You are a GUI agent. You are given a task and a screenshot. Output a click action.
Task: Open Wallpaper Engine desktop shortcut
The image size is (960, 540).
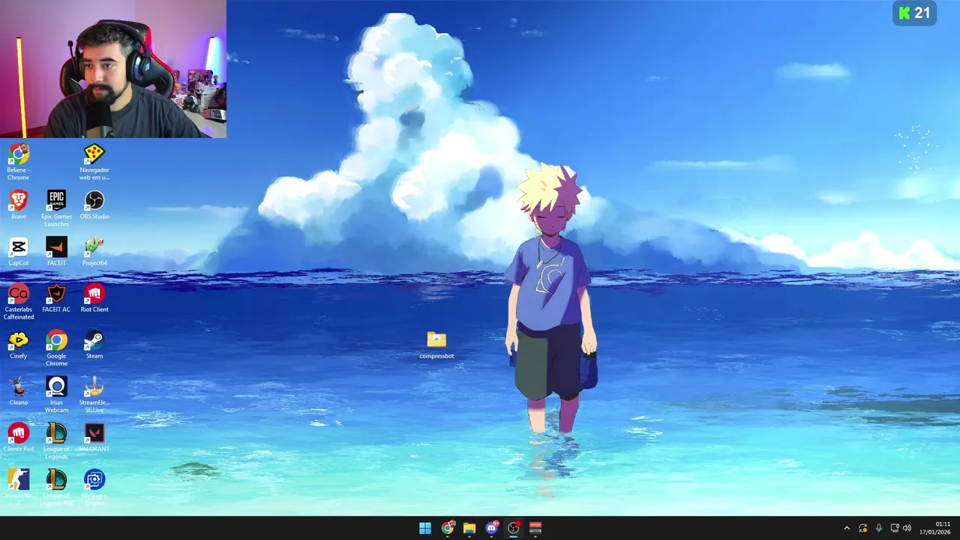coord(94,487)
